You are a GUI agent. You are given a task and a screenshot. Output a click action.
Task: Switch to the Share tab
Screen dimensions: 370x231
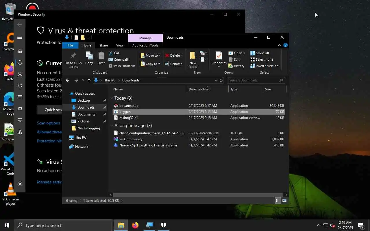click(x=103, y=45)
